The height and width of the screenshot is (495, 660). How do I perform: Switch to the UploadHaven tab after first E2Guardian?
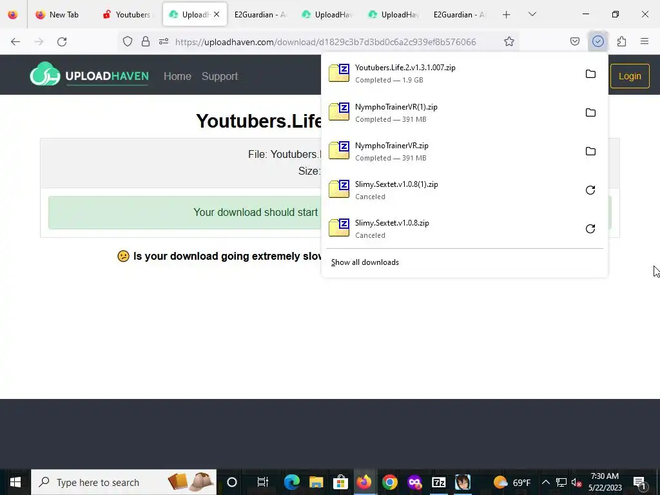point(327,14)
